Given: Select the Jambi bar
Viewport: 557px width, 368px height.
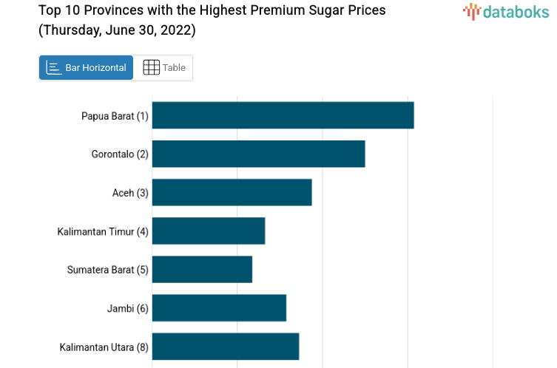Looking at the screenshot, I should pyautogui.click(x=219, y=308).
